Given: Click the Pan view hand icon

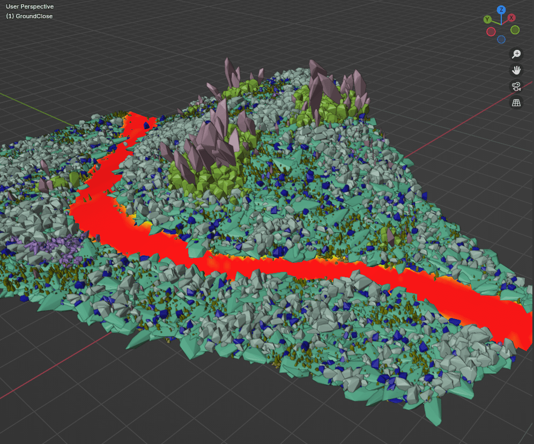Looking at the screenshot, I should coord(516,70).
